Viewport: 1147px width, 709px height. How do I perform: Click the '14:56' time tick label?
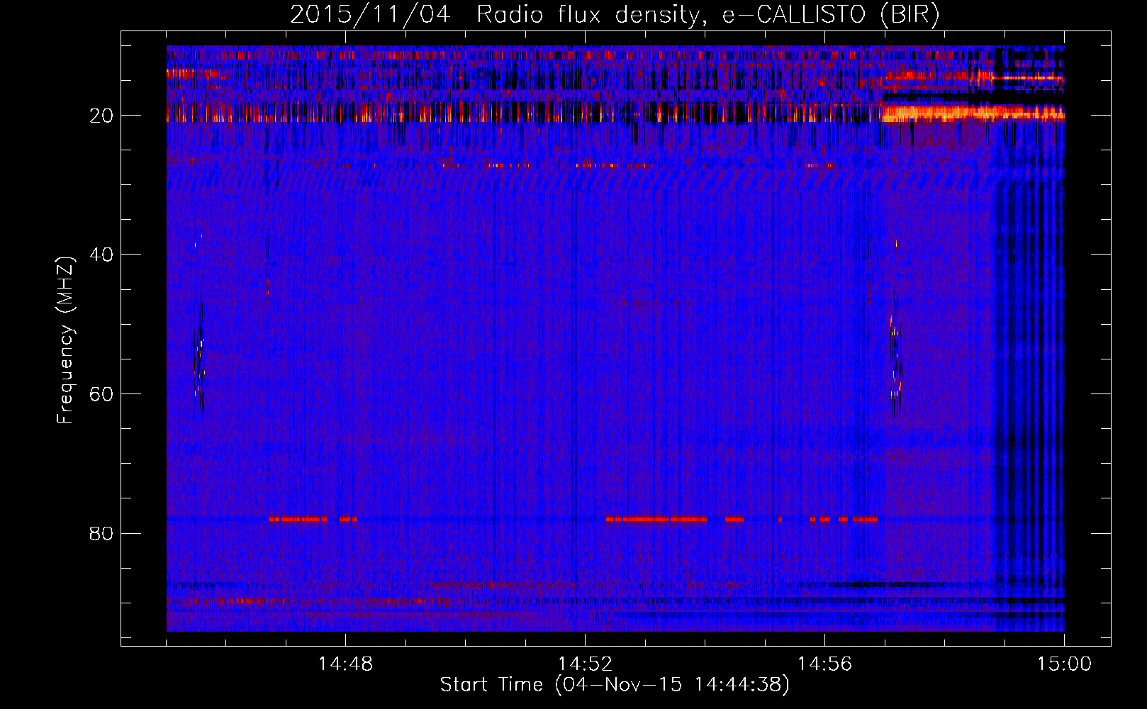825,664
